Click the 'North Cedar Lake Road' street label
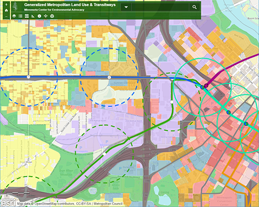Screen dimensions: 259x207 (x=69, y=123)
